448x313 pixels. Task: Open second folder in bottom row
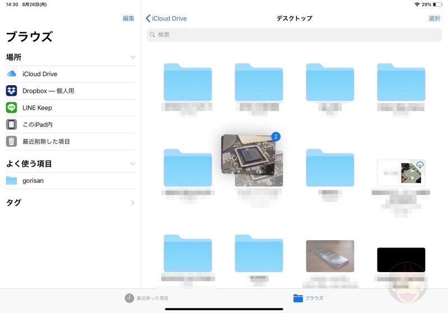coord(259,254)
